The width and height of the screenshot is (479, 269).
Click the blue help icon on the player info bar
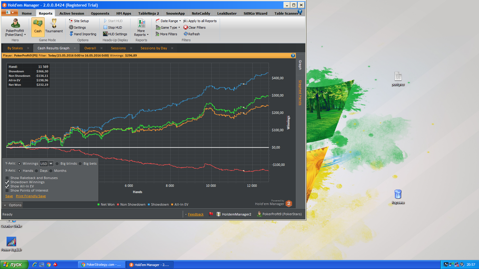(293, 56)
